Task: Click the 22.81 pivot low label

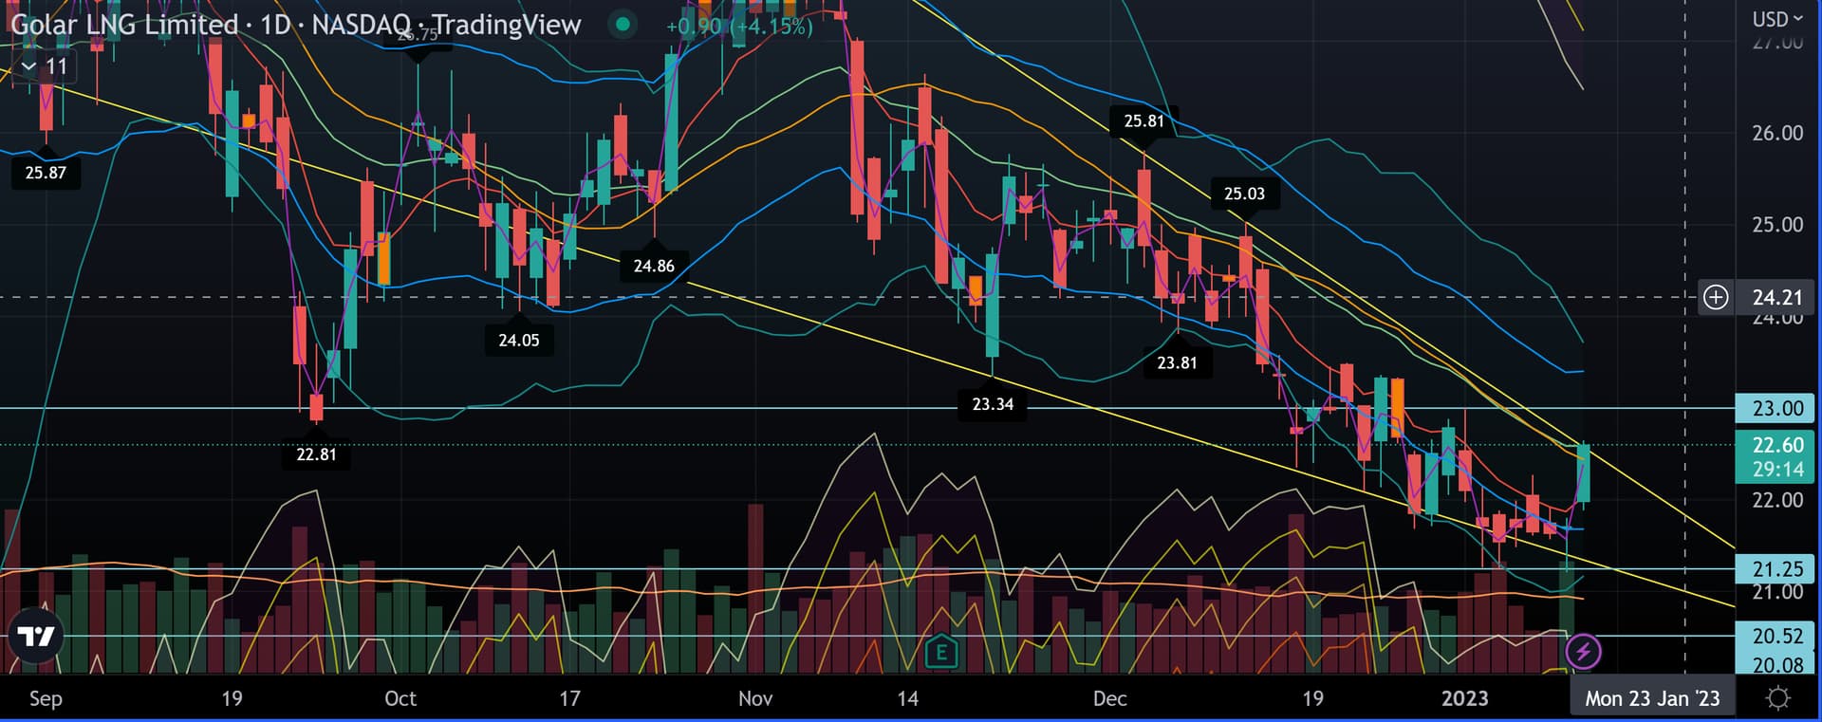Action: 316,454
